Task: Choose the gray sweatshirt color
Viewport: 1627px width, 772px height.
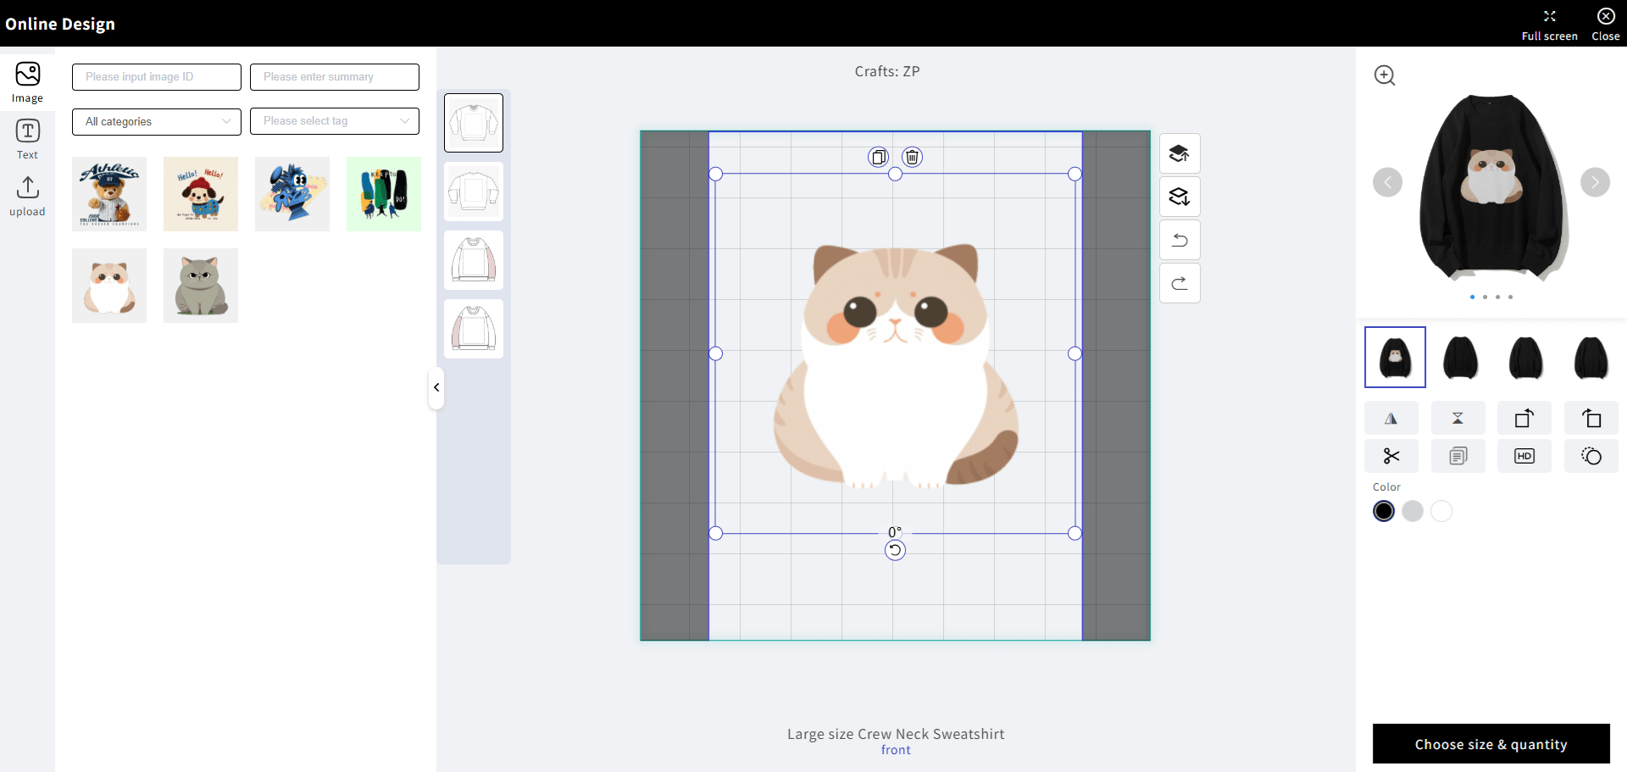Action: pyautogui.click(x=1412, y=511)
